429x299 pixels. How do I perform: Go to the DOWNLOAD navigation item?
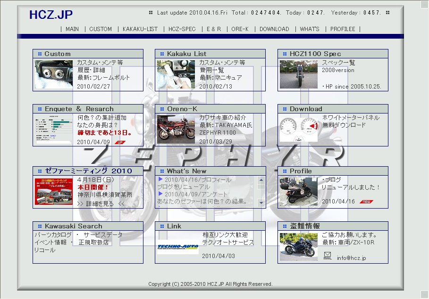point(274,29)
